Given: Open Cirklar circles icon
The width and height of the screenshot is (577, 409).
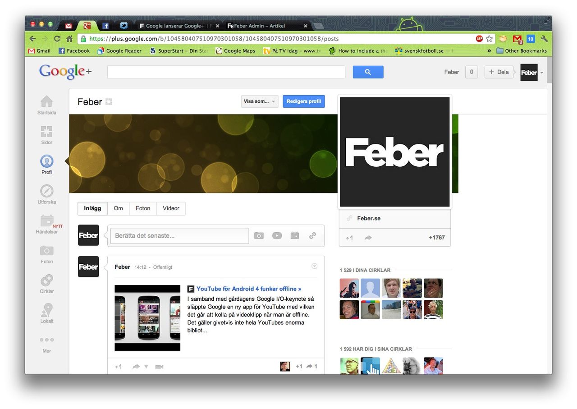Looking at the screenshot, I should point(46,280).
